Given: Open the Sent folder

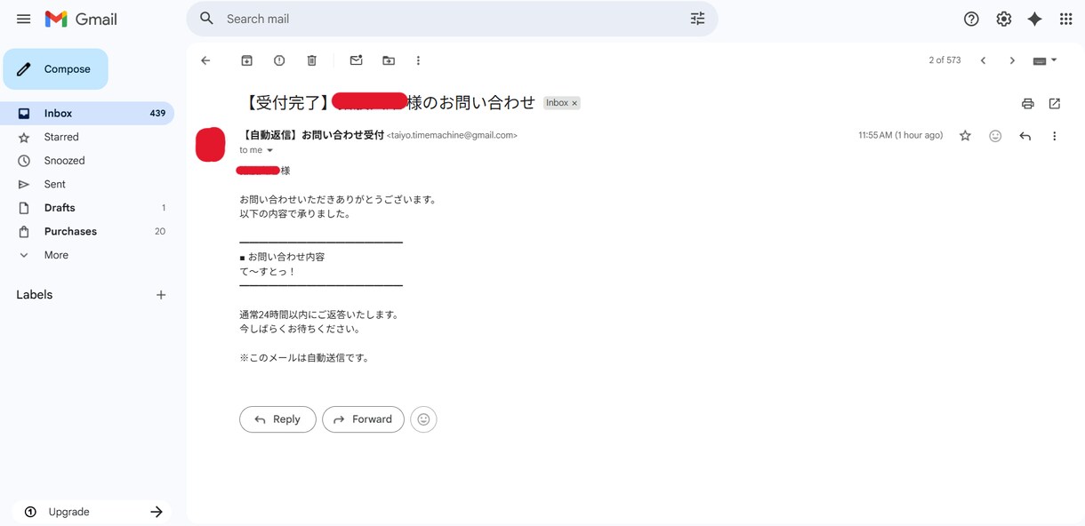Looking at the screenshot, I should click(x=88, y=184).
